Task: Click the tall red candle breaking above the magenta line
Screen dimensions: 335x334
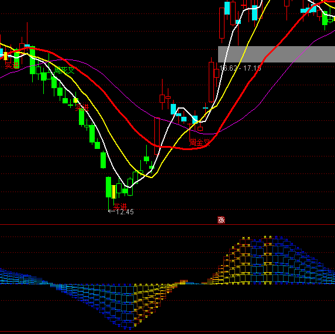Action: (x=157, y=135)
